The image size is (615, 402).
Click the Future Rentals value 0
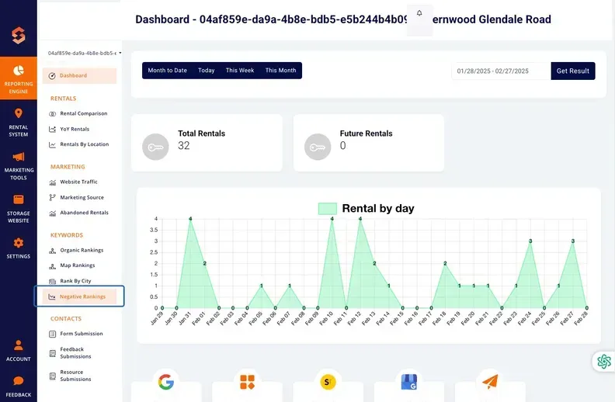342,146
